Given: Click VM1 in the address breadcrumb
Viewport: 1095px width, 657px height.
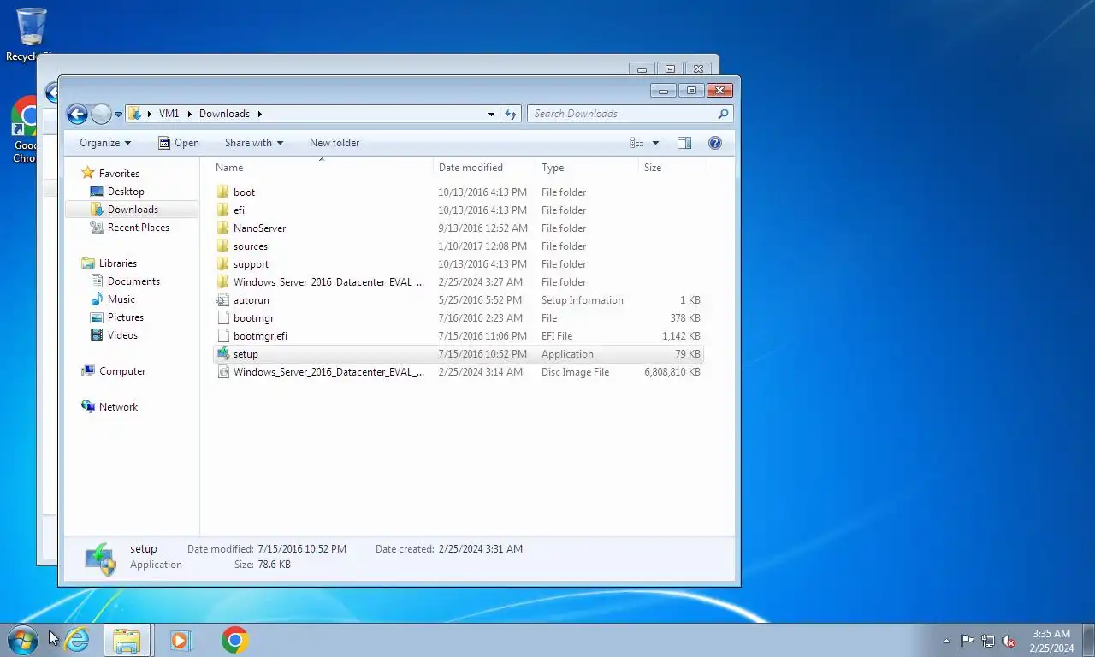Looking at the screenshot, I should pos(169,114).
